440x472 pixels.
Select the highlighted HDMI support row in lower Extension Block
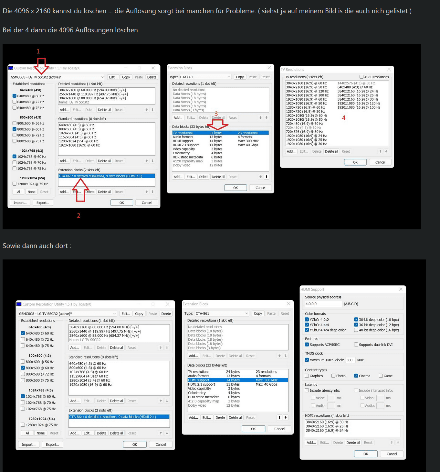[237, 380]
